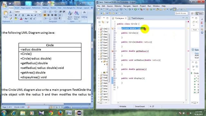The image size is (206, 116).
Task: Click the Page: 1 of 3 status indicator
Action: [7, 107]
